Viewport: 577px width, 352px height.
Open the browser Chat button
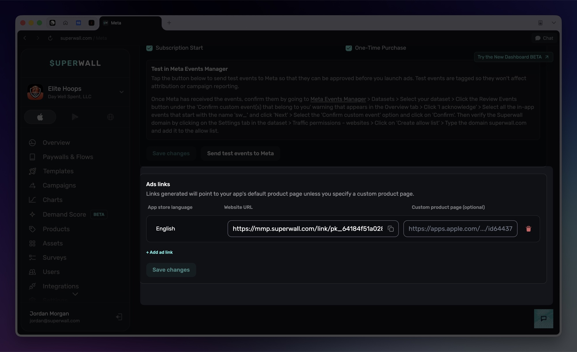[x=544, y=38]
